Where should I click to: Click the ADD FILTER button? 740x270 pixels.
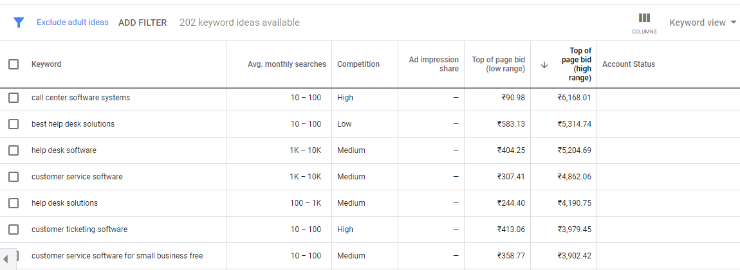142,22
